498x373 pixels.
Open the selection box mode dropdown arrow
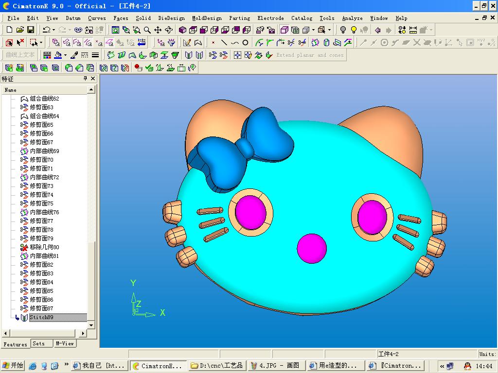click(x=41, y=42)
